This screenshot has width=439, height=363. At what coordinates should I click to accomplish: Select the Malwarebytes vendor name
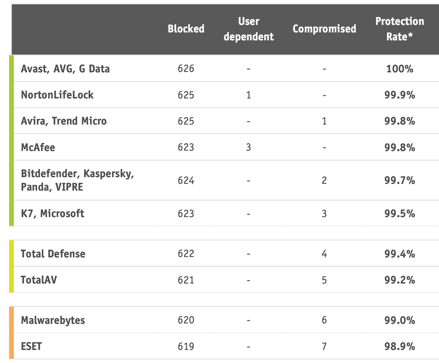(53, 320)
